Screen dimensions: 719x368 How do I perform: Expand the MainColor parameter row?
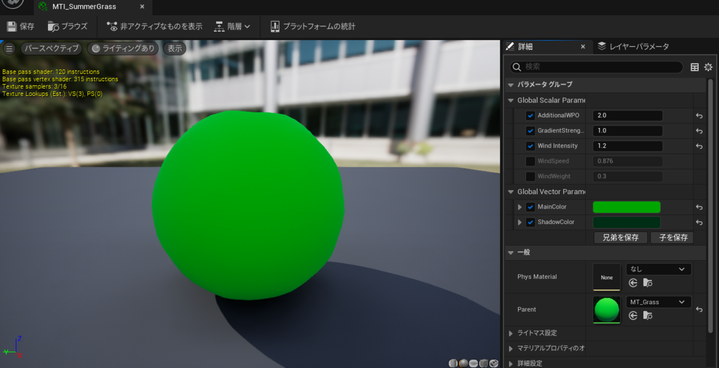(519, 207)
